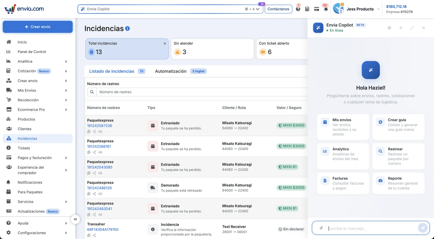
Task: Open tracking number 191242543085
Action: click(100, 167)
